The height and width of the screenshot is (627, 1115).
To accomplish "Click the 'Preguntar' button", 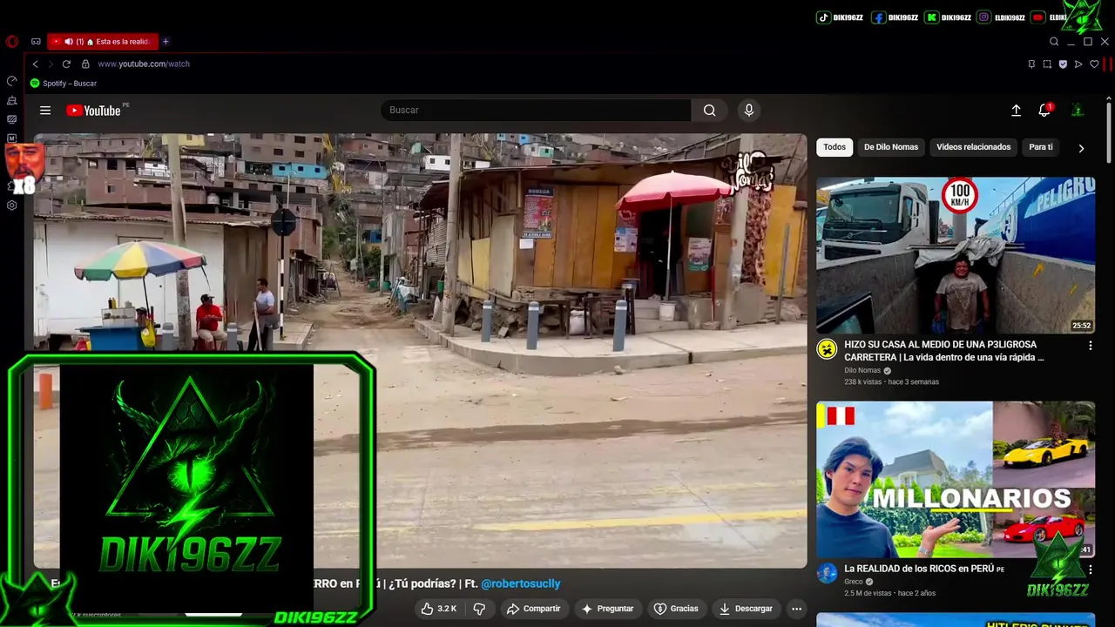I will [x=607, y=609].
